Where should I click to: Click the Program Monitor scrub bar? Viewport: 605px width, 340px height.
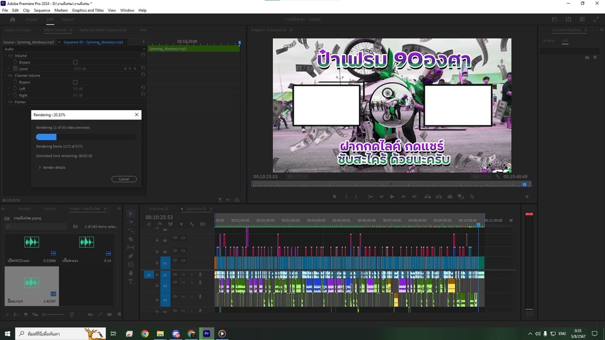[x=391, y=184]
